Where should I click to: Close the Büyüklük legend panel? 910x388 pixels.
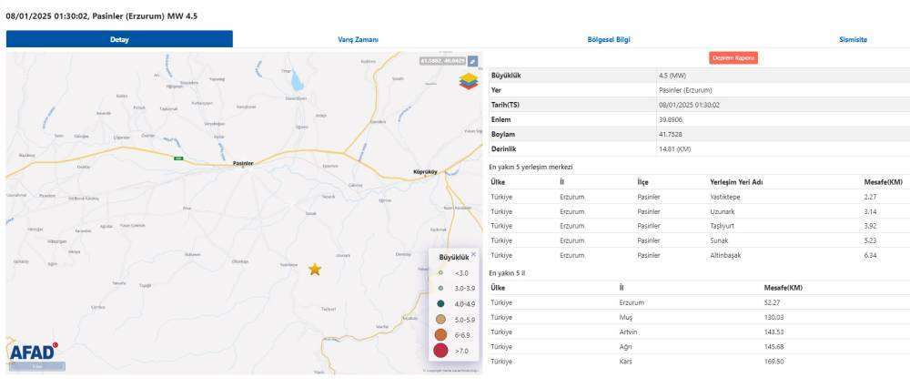coord(473,254)
